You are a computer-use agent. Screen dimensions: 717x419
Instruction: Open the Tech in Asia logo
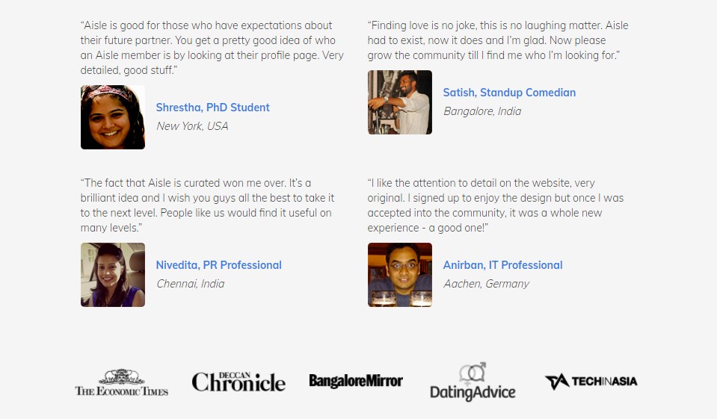coord(591,382)
